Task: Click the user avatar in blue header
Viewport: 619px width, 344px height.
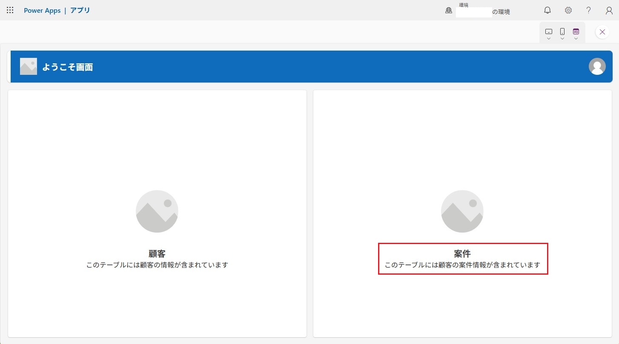Action: click(x=597, y=66)
